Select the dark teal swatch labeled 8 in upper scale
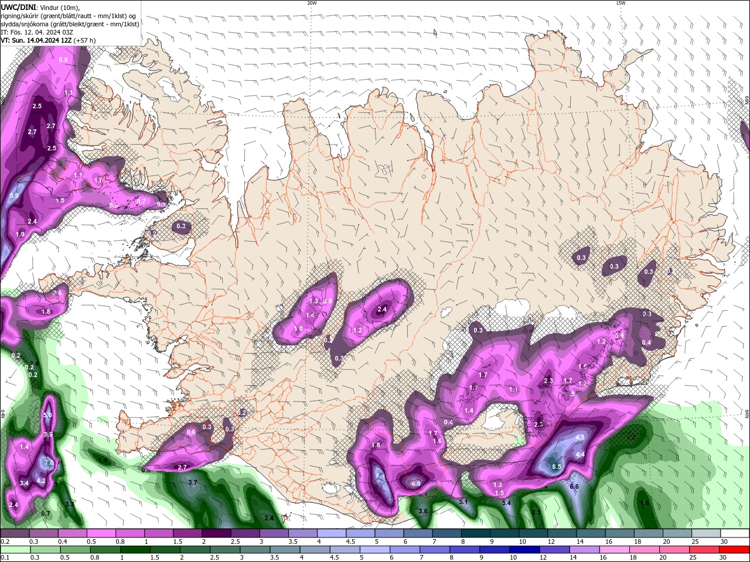750x562 pixels. coord(476,533)
